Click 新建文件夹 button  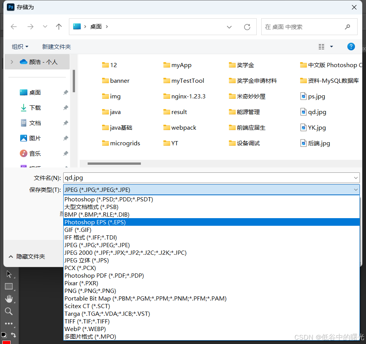[56, 47]
